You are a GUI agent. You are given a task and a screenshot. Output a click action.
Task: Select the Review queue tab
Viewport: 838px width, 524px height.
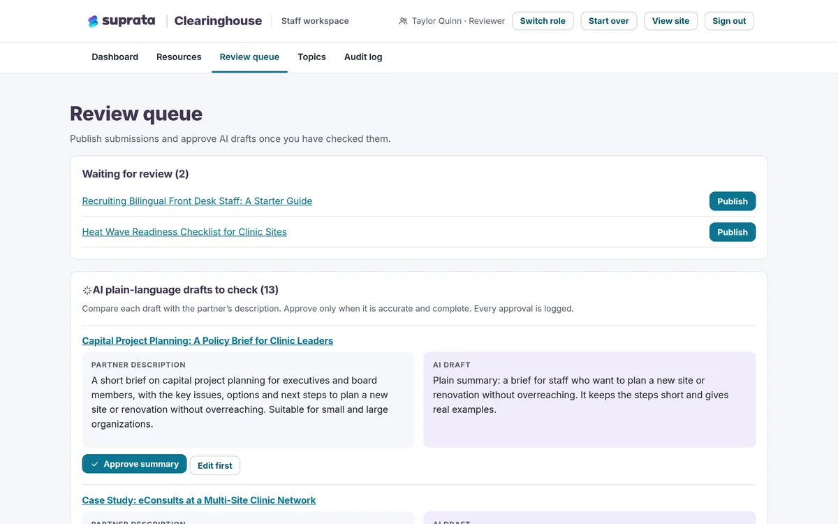click(249, 57)
